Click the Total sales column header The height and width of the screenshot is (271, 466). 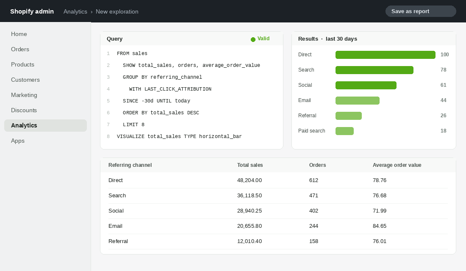click(x=250, y=165)
